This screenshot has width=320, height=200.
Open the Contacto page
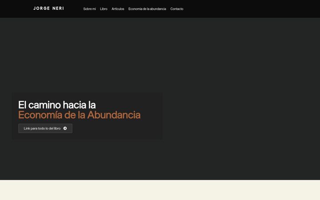tap(177, 9)
